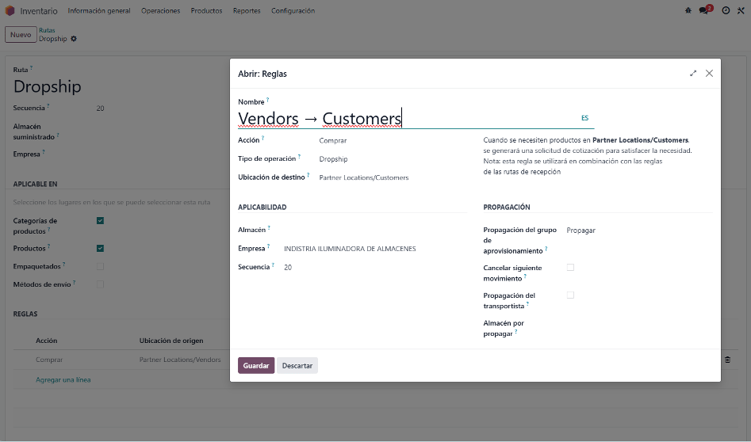Open the activities clock icon

(x=726, y=11)
